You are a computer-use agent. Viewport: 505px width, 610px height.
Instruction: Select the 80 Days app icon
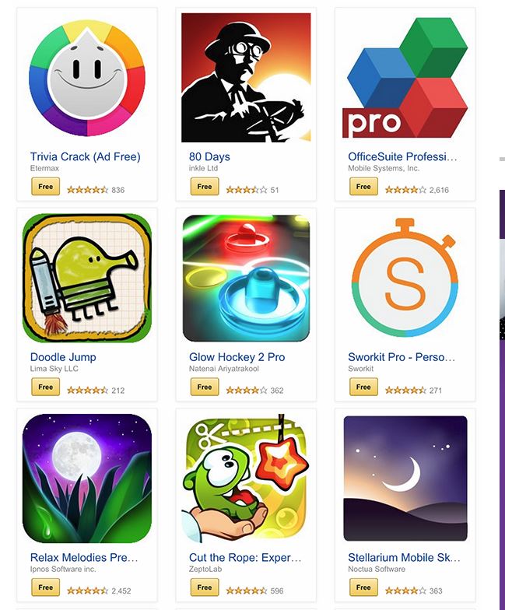click(246, 78)
